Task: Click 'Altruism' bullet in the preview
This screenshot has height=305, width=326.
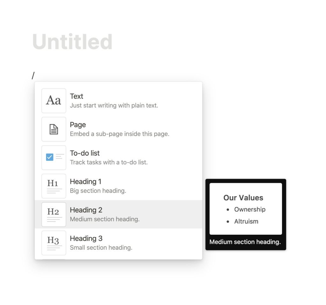Action: click(x=246, y=221)
